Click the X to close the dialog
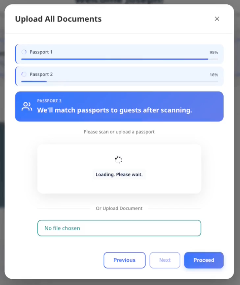This screenshot has height=285, width=240. (x=217, y=19)
